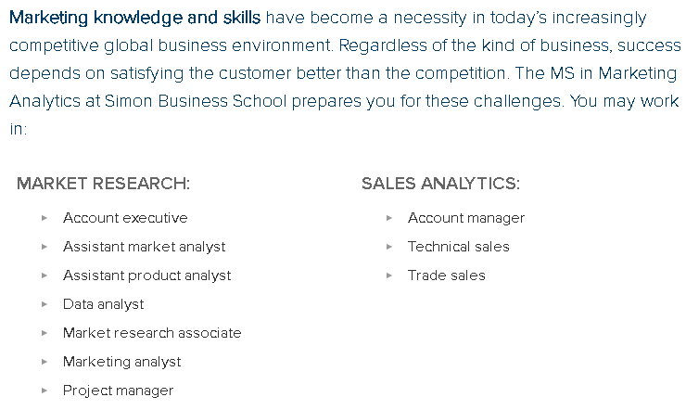
Task: Click the 'Technical sales' list item
Action: (x=459, y=247)
